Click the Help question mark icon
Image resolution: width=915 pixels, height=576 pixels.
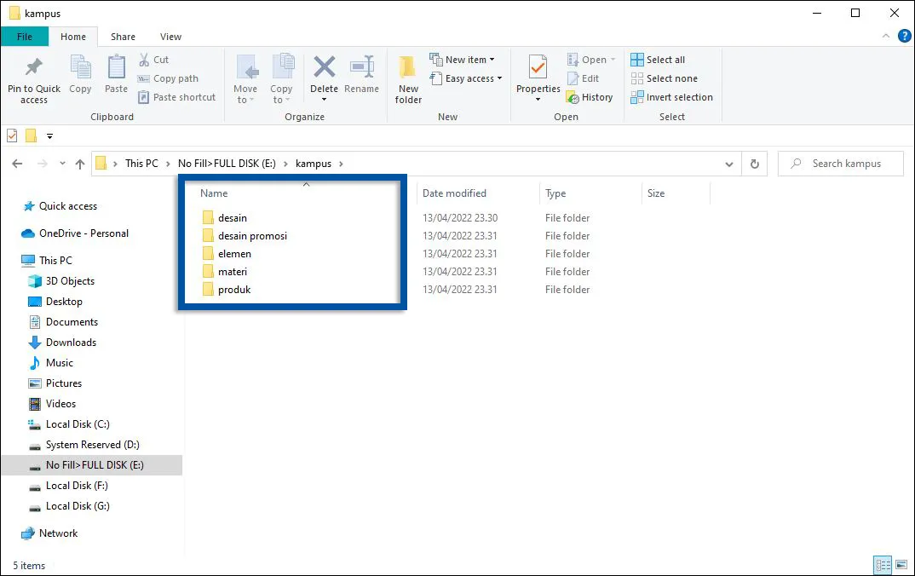(x=905, y=37)
